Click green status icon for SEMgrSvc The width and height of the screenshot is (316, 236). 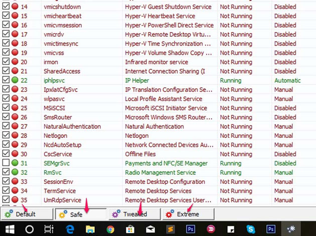click(15, 163)
